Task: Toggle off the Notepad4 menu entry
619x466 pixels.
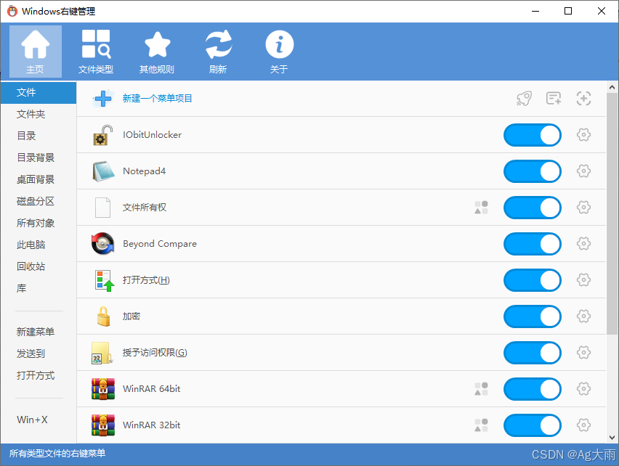Action: (x=532, y=171)
